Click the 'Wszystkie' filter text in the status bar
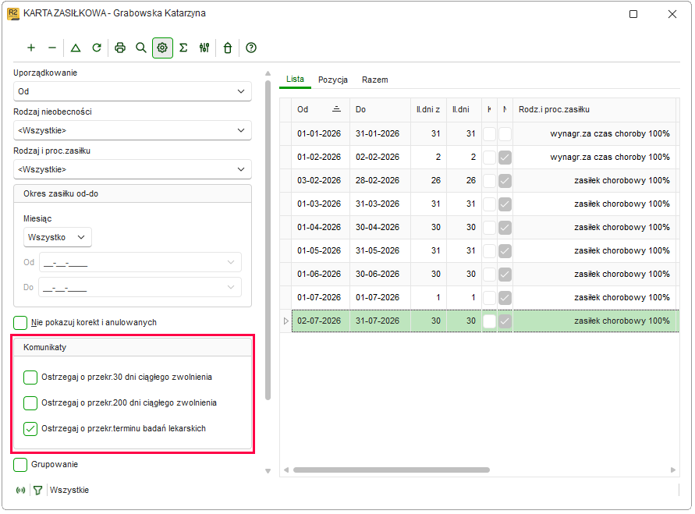Image resolution: width=695 pixels, height=514 pixels. point(69,491)
